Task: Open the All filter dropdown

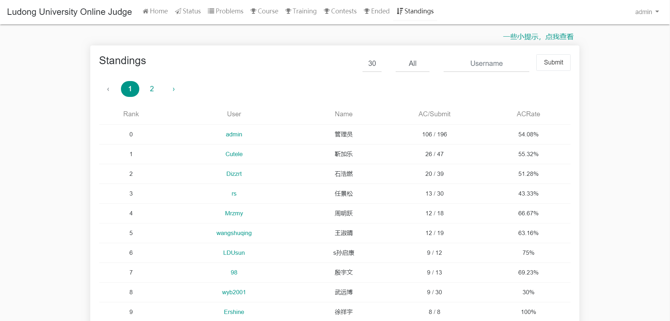Action: pyautogui.click(x=412, y=64)
